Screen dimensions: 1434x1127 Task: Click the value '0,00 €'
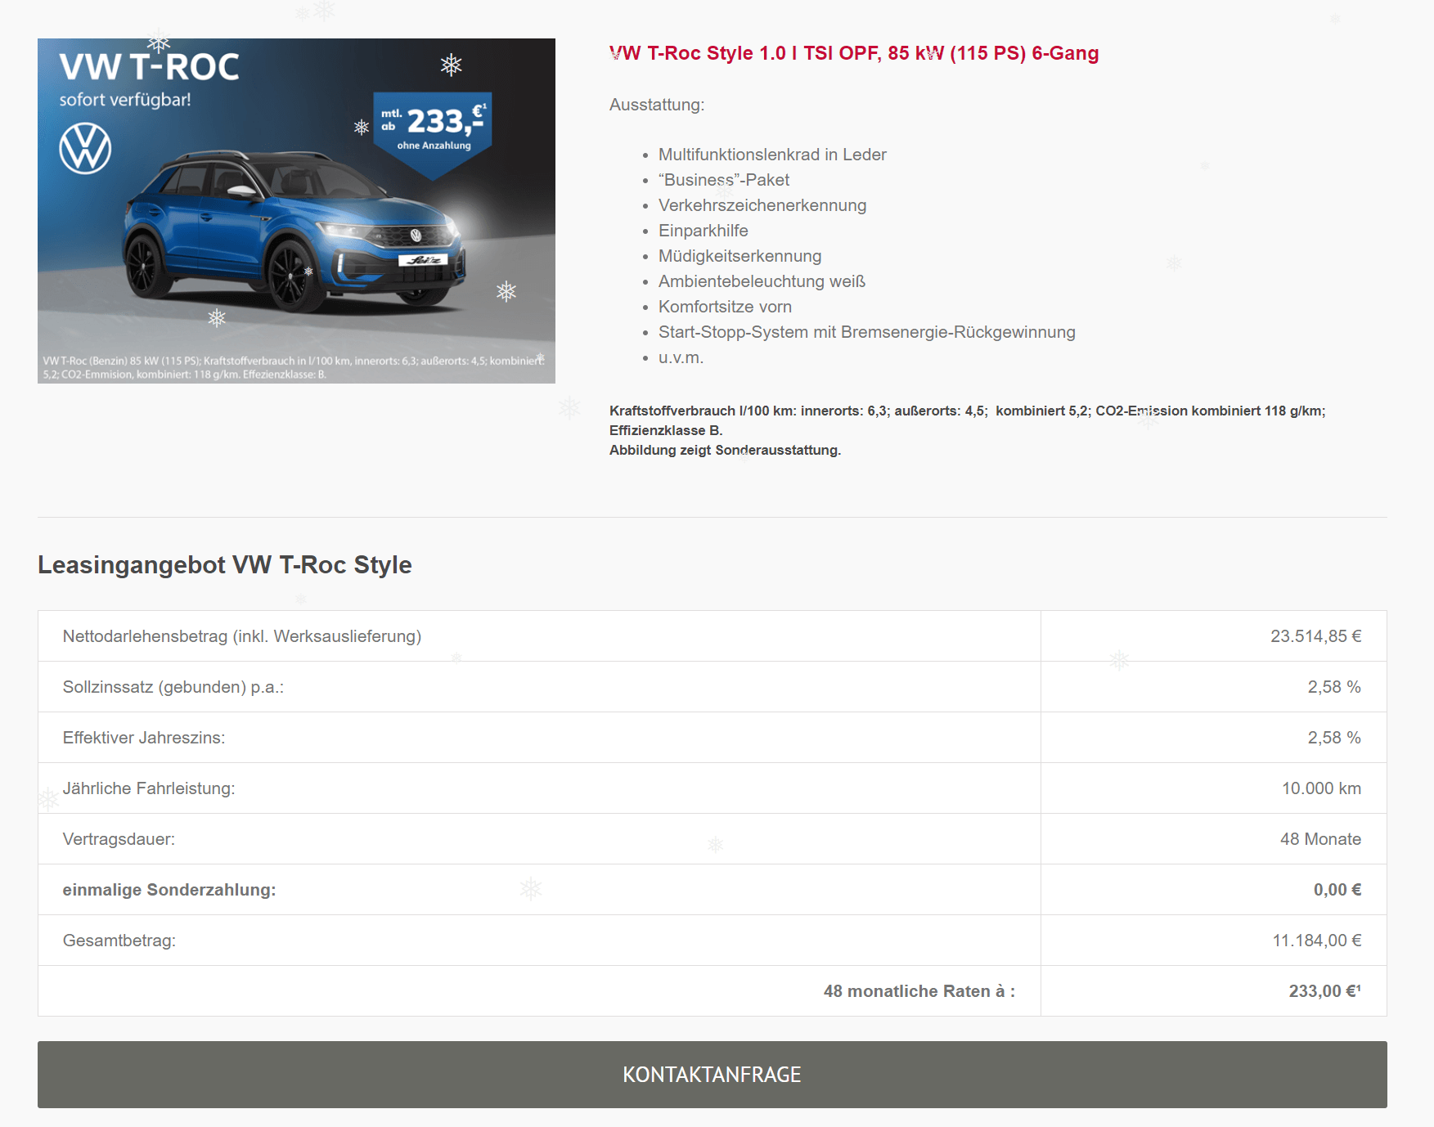coord(1337,890)
